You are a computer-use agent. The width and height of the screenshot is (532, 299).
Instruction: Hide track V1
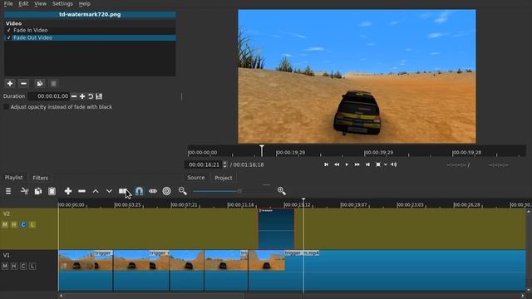click(x=14, y=266)
